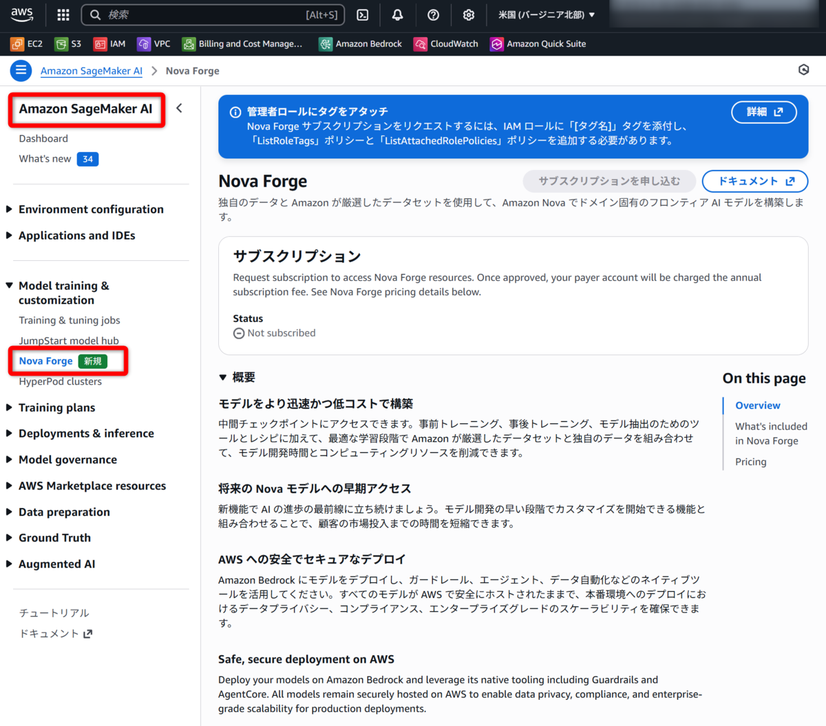Jump to Overview in On this page
This screenshot has height=726, width=826.
(x=758, y=406)
